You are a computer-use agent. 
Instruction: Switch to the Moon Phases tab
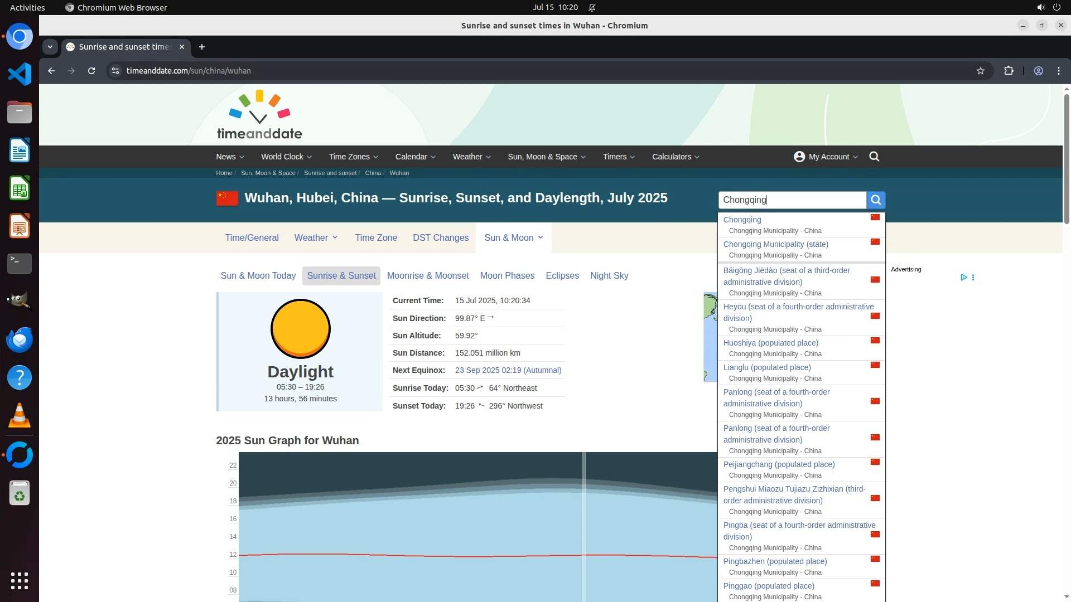(506, 275)
